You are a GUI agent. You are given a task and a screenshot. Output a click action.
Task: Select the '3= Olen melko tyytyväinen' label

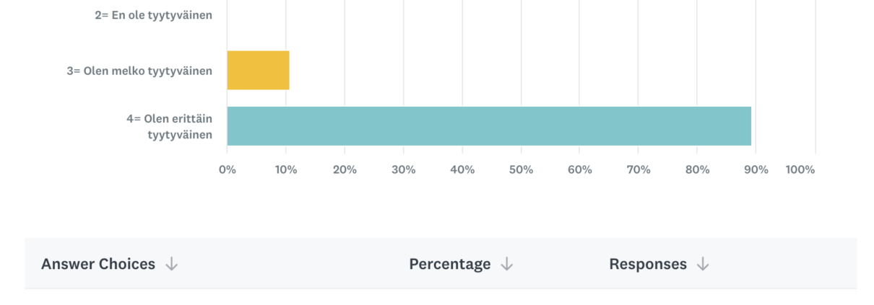coord(139,71)
